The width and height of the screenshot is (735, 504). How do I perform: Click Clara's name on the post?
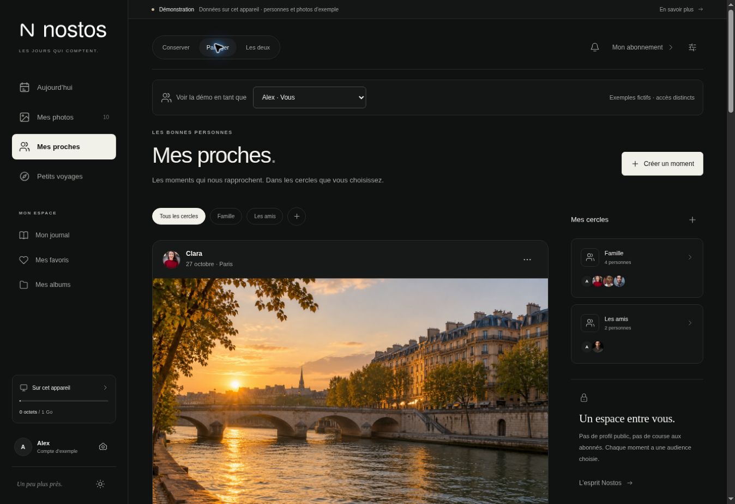point(194,254)
